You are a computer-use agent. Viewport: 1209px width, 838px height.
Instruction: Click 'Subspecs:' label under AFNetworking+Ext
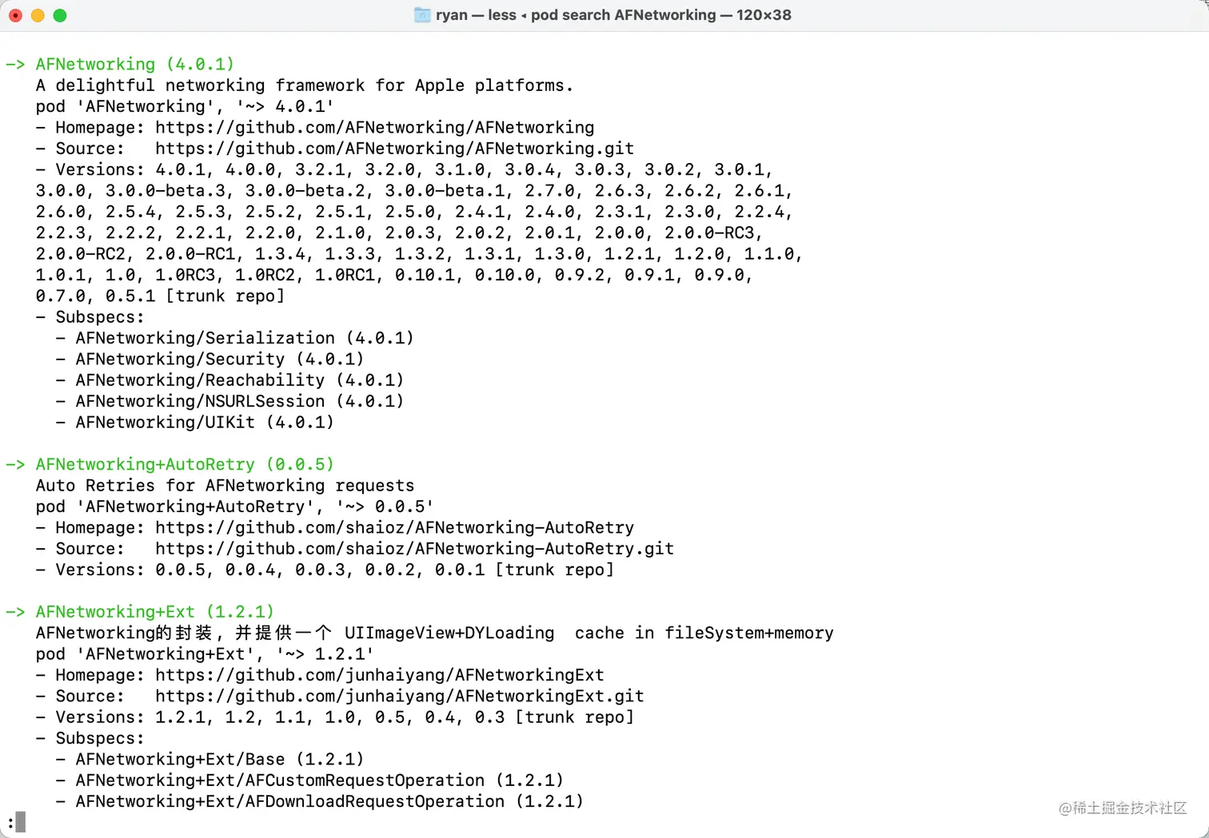click(100, 738)
